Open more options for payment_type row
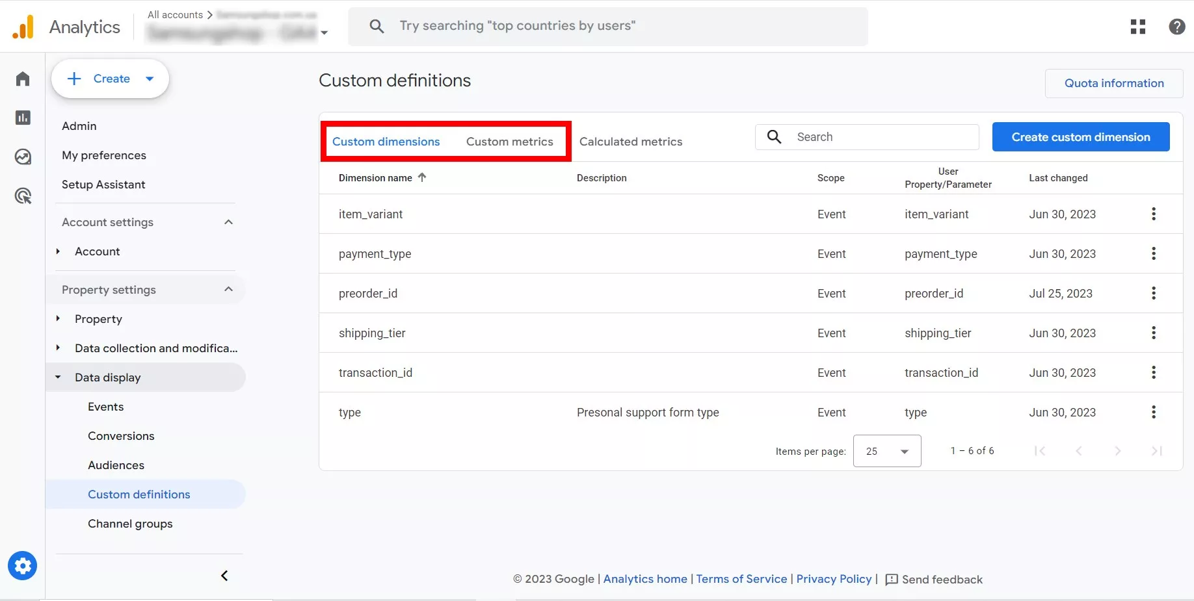The height and width of the screenshot is (601, 1194). pyautogui.click(x=1154, y=253)
